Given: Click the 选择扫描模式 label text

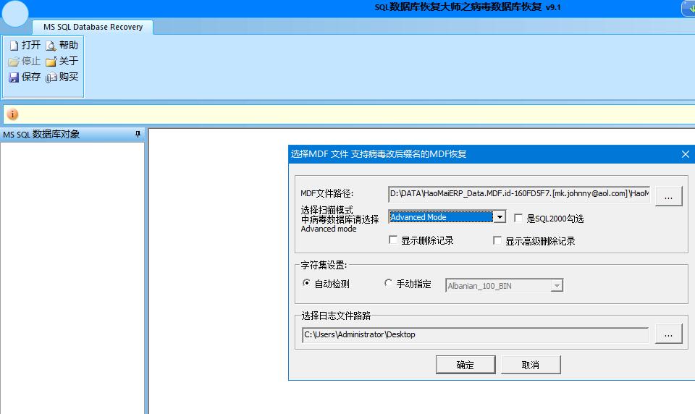Looking at the screenshot, I should pyautogui.click(x=327, y=210).
